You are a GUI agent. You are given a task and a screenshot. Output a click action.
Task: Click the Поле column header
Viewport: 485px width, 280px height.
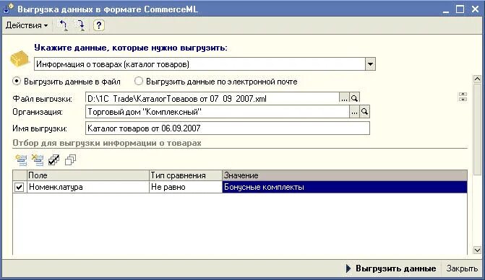88,175
